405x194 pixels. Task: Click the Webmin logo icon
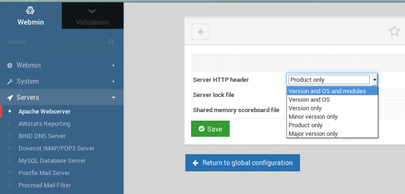[30, 10]
